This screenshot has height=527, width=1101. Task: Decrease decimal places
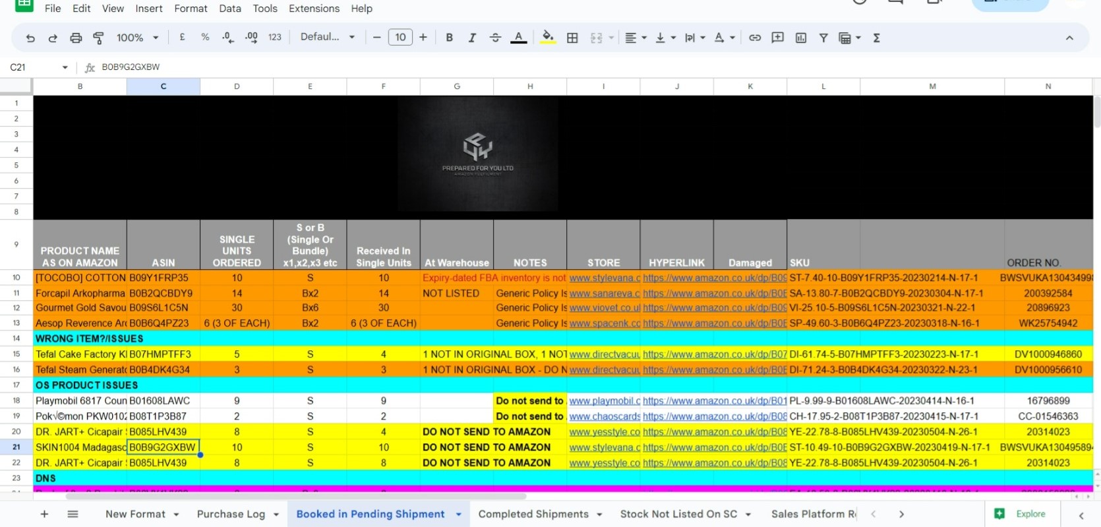point(228,38)
